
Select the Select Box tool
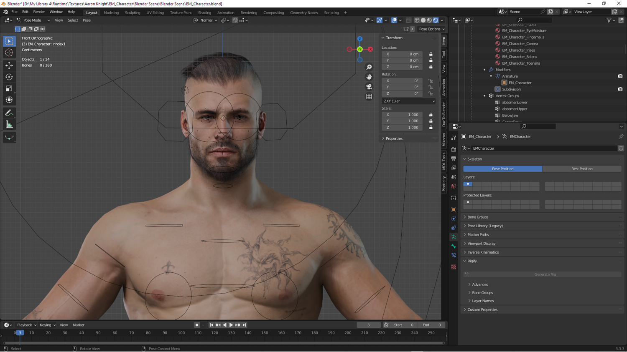9,41
